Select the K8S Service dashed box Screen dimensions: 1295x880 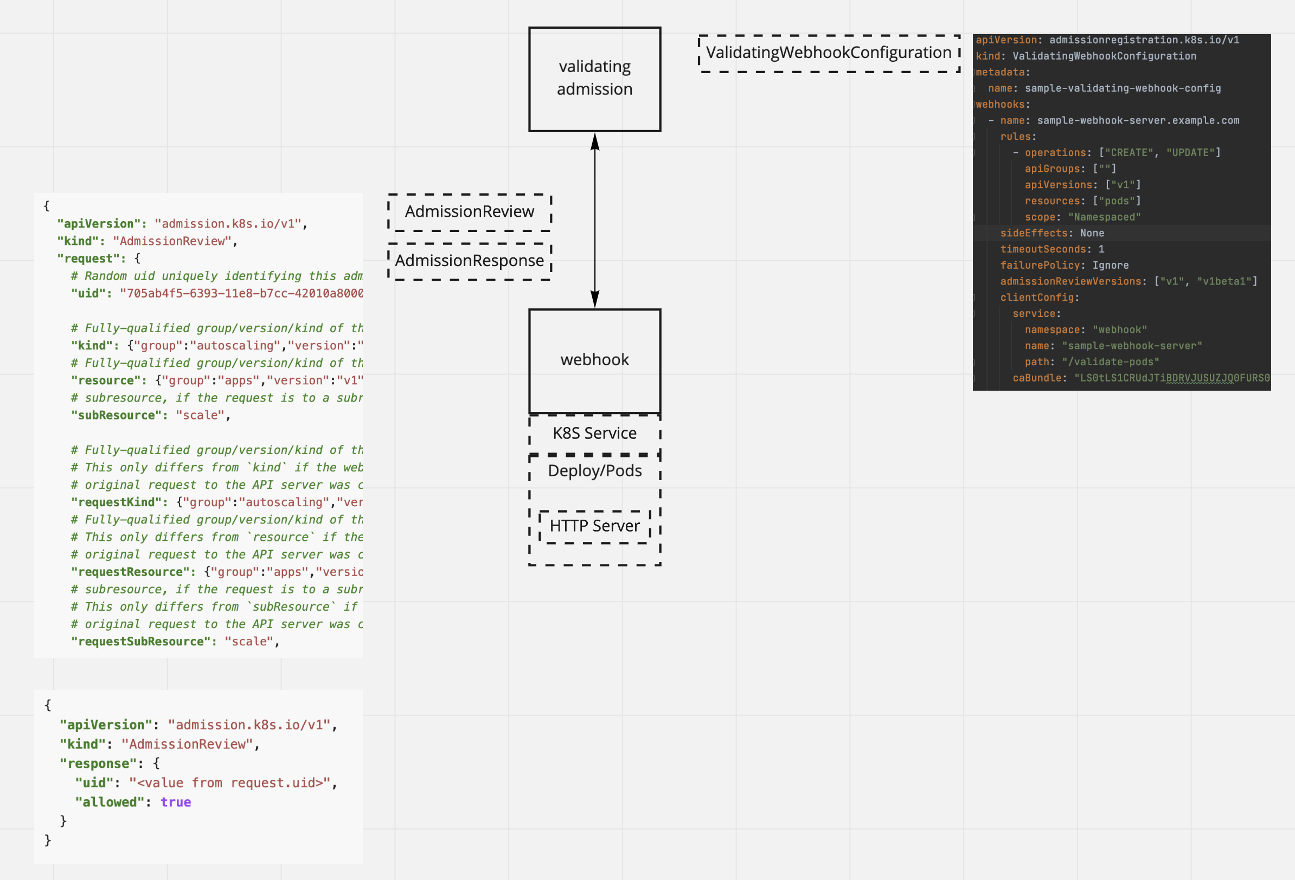594,434
